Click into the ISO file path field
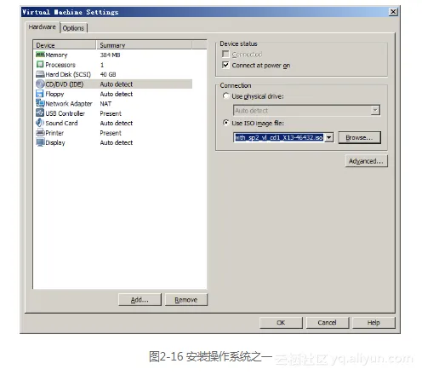This screenshot has width=422, height=375. click(279, 138)
